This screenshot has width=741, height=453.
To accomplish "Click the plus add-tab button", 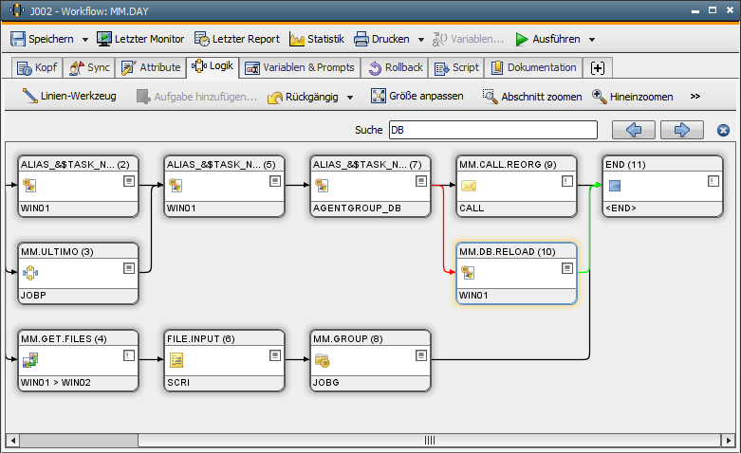I will click(x=598, y=68).
